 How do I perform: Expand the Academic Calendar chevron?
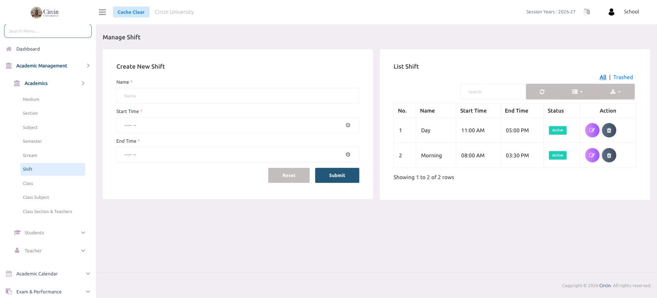(x=88, y=274)
